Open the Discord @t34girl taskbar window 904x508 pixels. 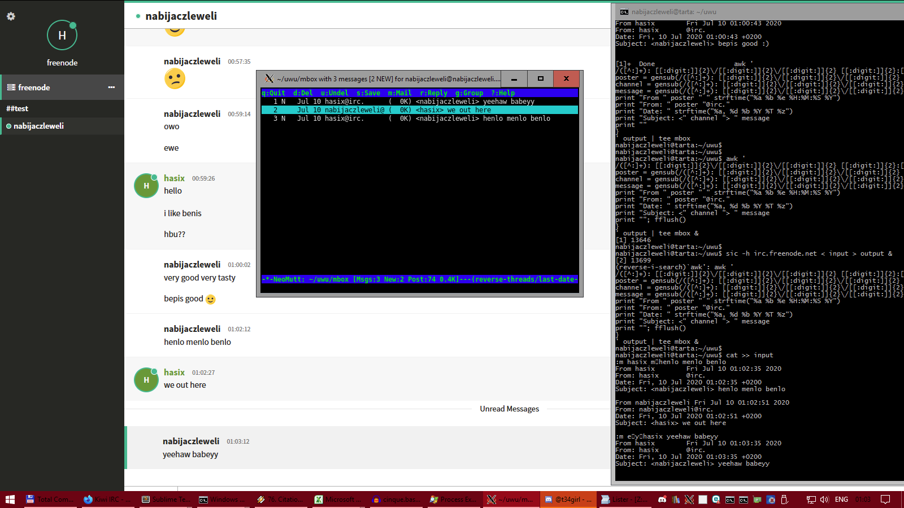coord(568,500)
